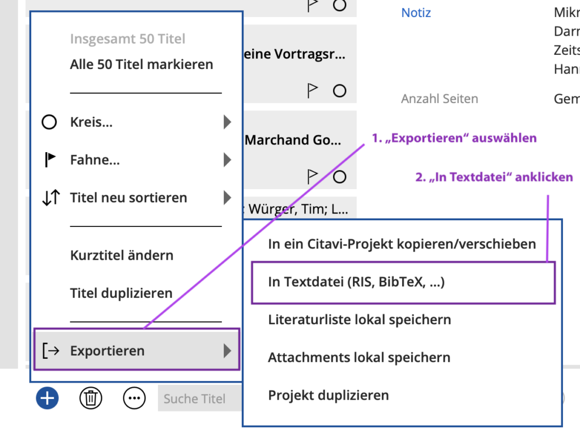This screenshot has height=433, width=580.
Task: Click the circle icon beside Kreis…
Action: point(49,122)
